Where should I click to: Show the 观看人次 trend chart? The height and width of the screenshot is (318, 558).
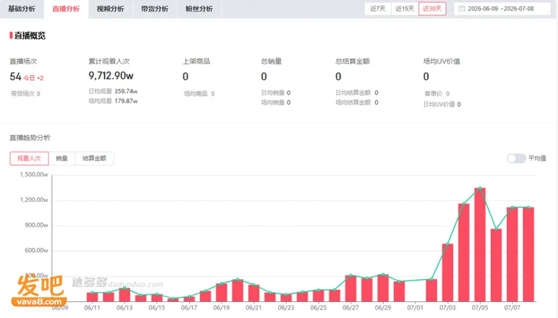(29, 158)
